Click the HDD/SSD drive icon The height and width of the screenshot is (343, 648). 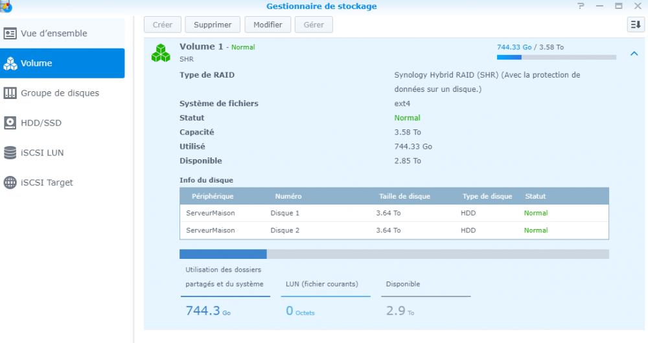tap(10, 123)
